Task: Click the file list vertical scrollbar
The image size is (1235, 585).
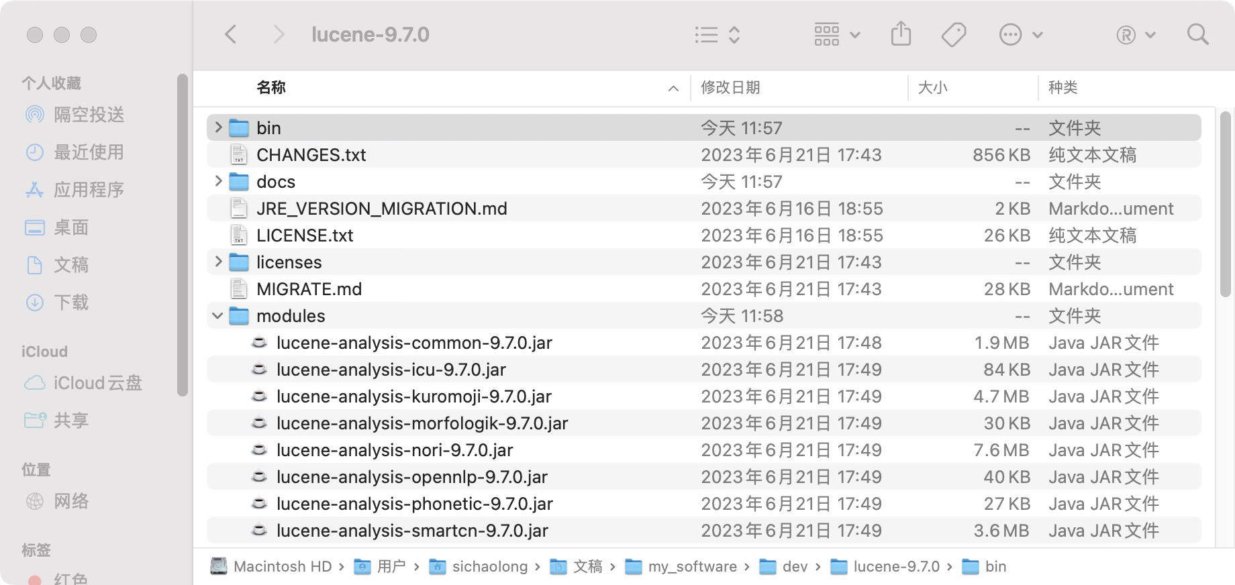Action: point(1225,204)
